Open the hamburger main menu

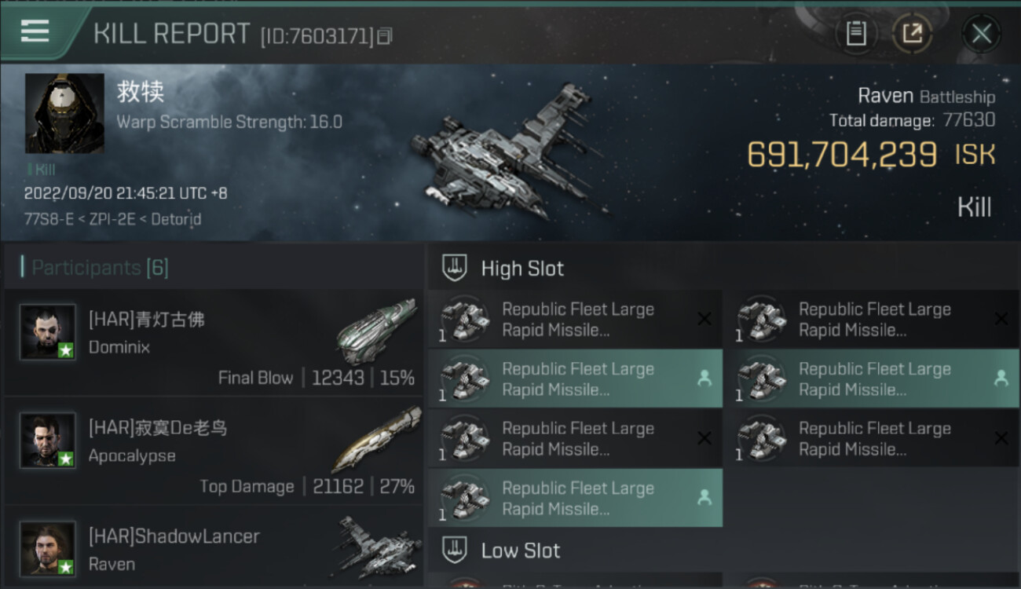[35, 31]
